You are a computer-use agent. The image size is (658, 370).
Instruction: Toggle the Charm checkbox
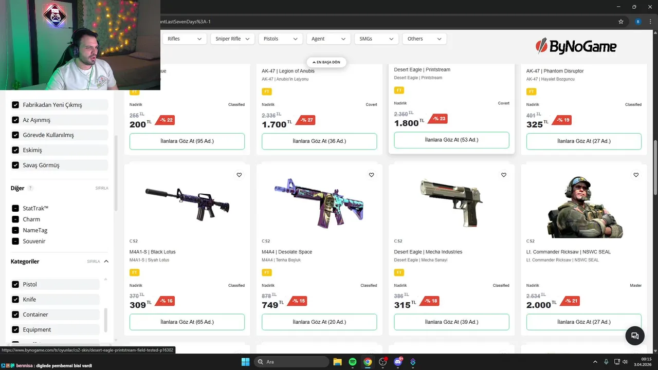[x=15, y=219]
